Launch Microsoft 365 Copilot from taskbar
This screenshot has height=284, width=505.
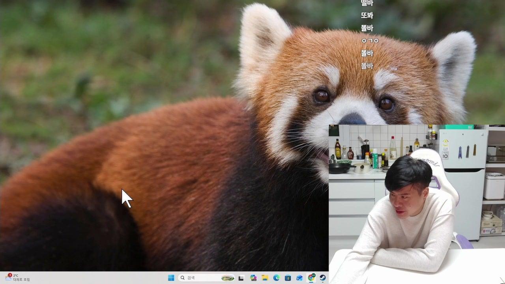click(x=253, y=278)
